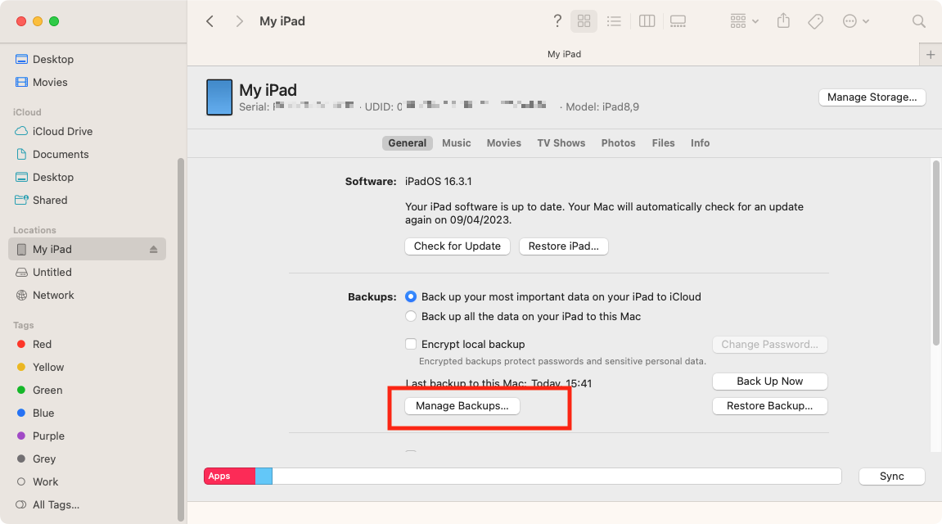
Task: Click the iPadOS 16.3.1 version text
Action: (x=439, y=182)
